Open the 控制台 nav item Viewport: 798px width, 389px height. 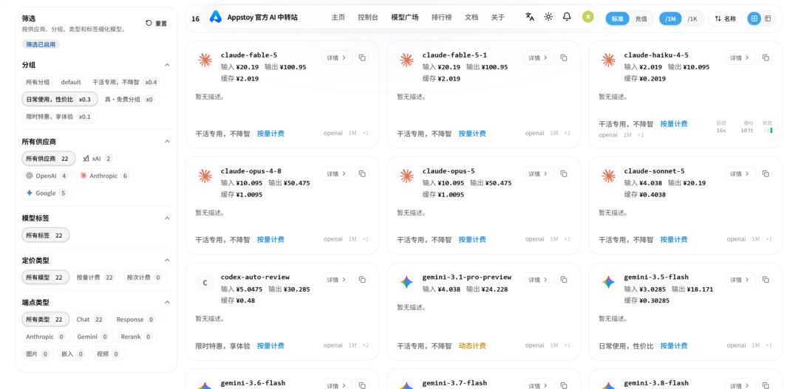click(x=368, y=17)
